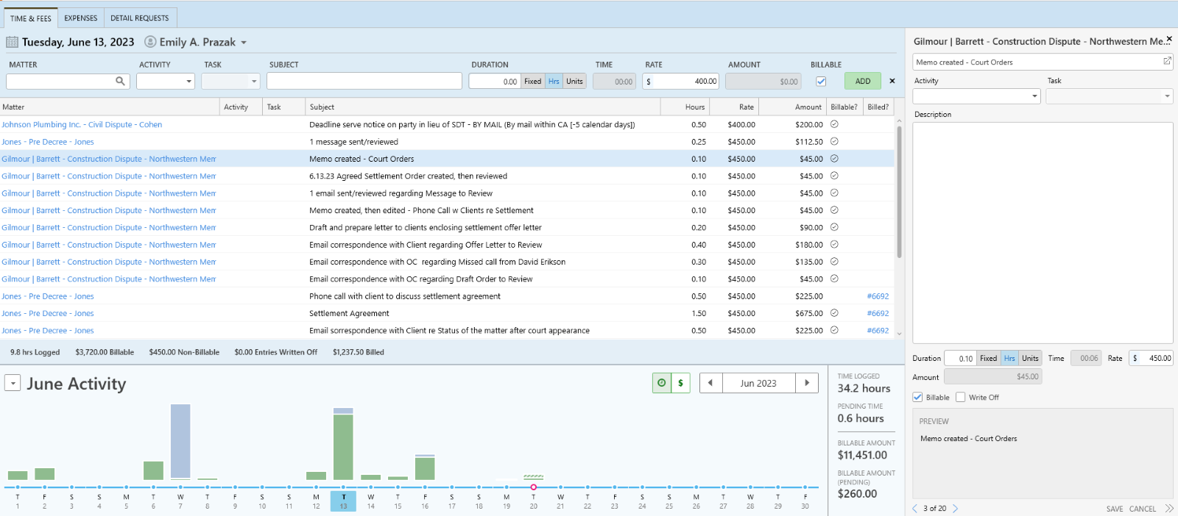Click the green bar for June 13
The height and width of the screenshot is (516, 1178).
(x=343, y=447)
